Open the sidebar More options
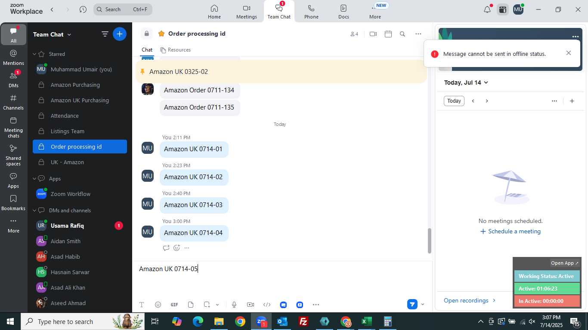Viewport: 588px width, 330px height. (x=13, y=225)
